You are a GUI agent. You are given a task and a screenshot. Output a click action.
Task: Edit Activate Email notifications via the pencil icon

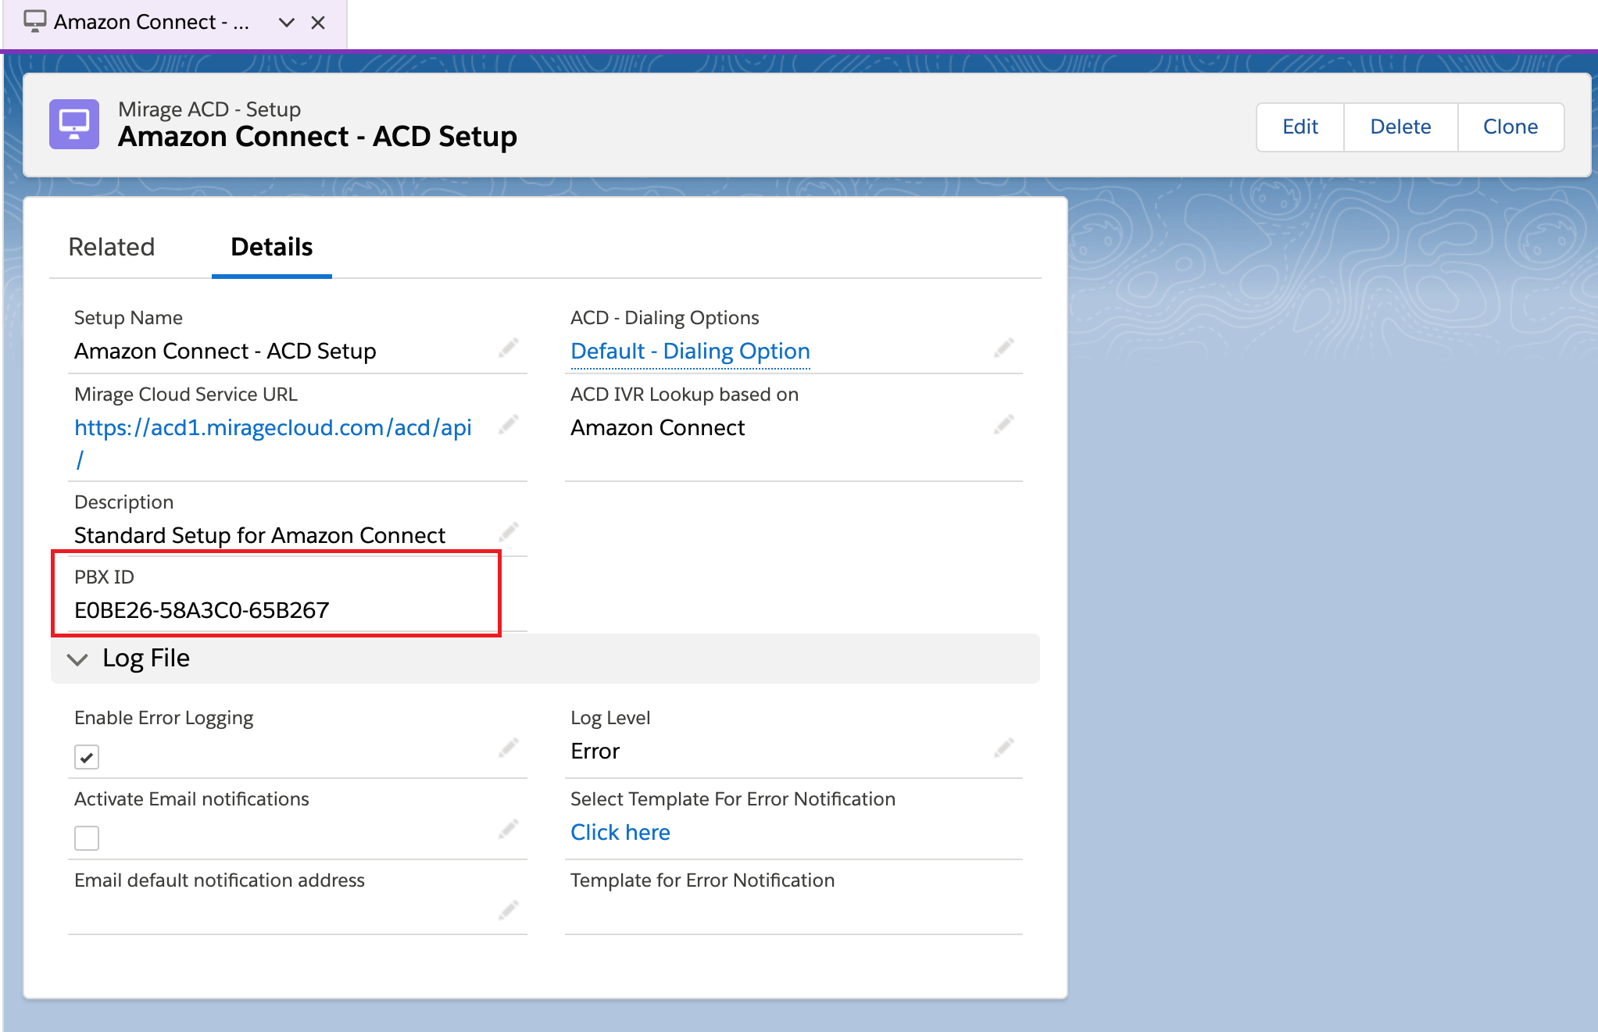[509, 829]
